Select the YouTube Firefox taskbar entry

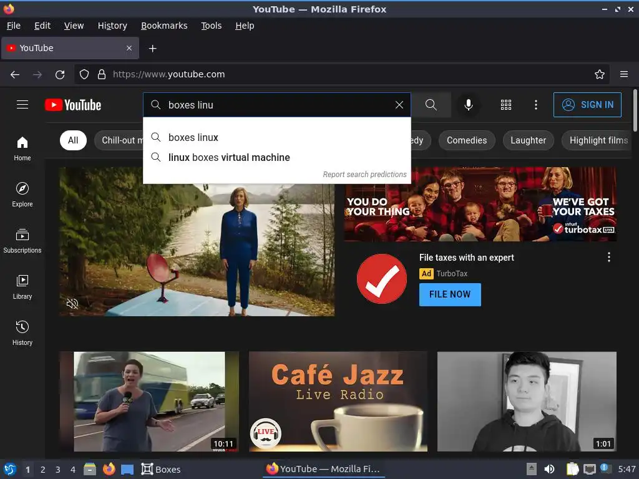[323, 469]
